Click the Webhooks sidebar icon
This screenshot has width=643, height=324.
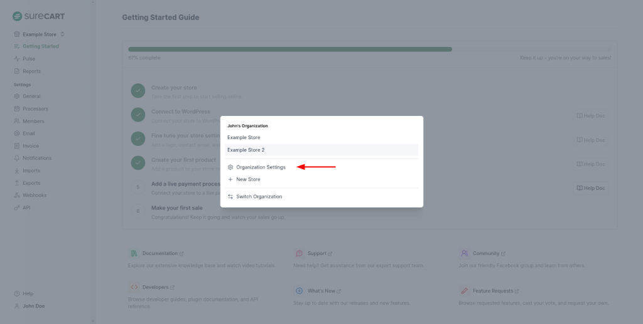coord(16,196)
